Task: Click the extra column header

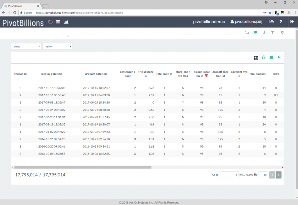Action: pyautogui.click(x=276, y=74)
